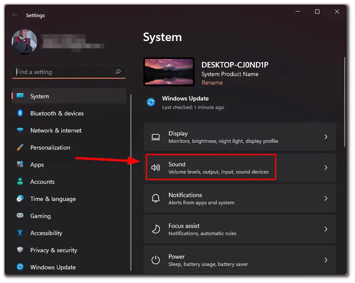The width and height of the screenshot is (355, 283).
Task: Click the Notifications bell icon
Action: pos(156,198)
